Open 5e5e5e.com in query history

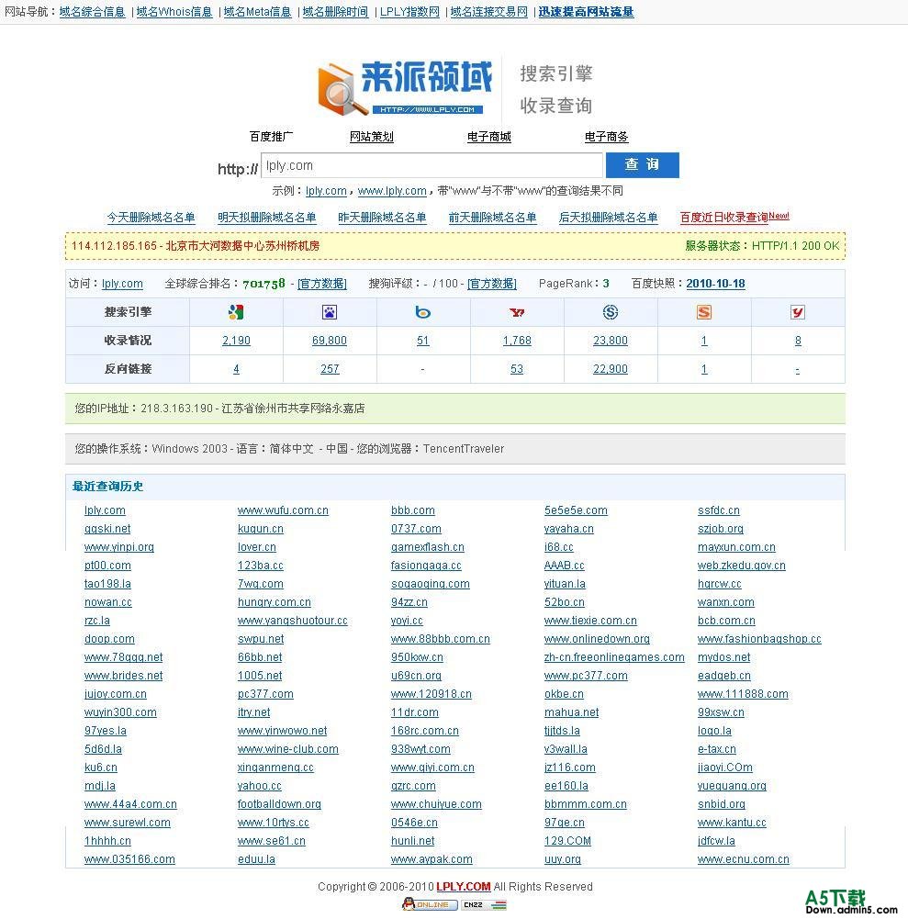[x=576, y=510]
